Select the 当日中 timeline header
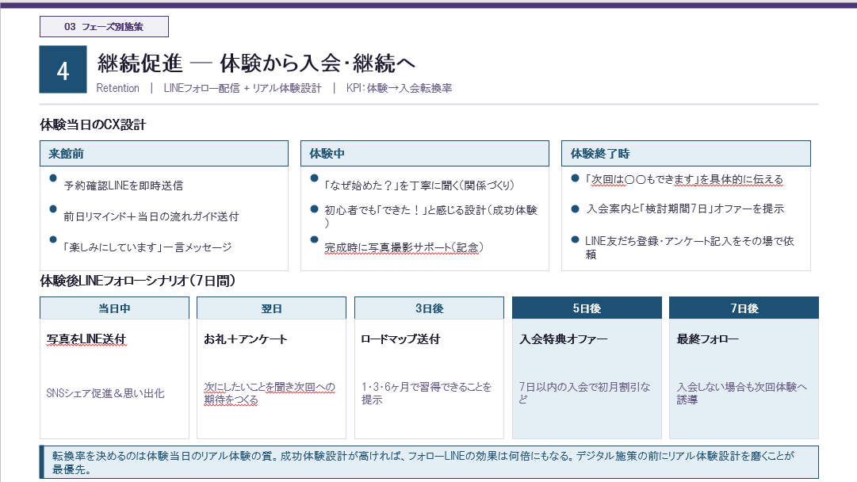Image resolution: width=857 pixels, height=482 pixels. [113, 308]
